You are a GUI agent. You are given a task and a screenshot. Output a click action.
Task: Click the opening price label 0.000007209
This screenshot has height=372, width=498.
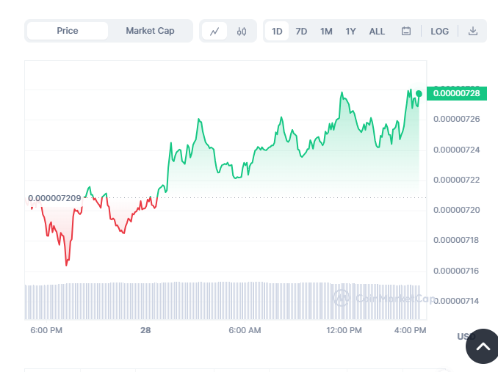(54, 198)
